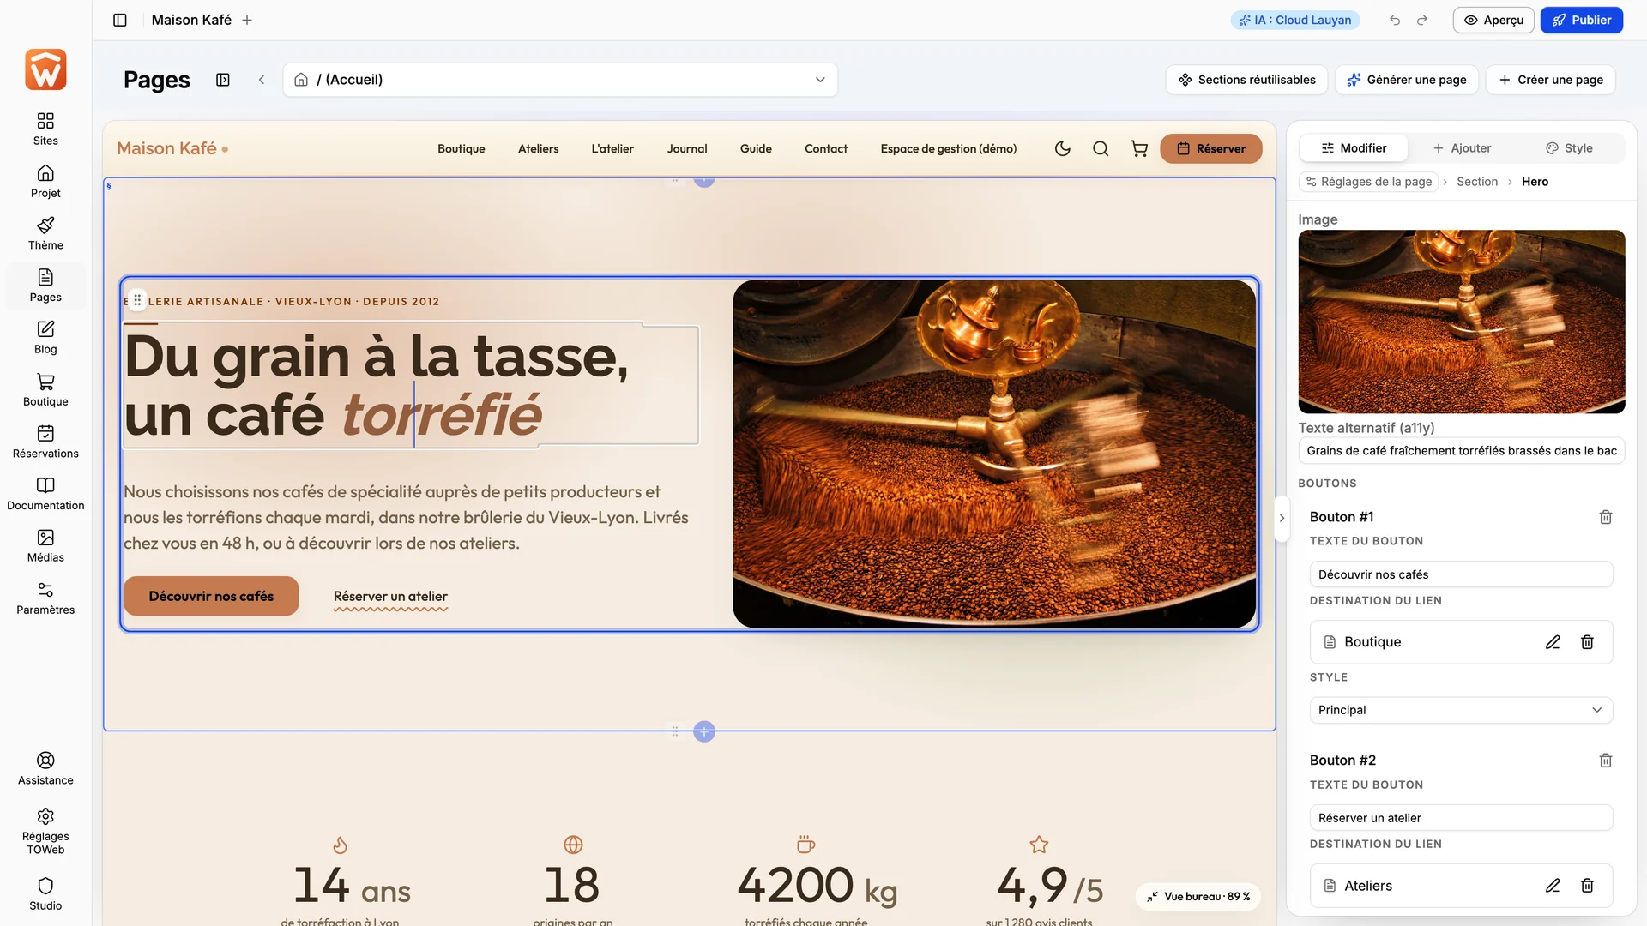Click Créer une page button

click(1550, 80)
